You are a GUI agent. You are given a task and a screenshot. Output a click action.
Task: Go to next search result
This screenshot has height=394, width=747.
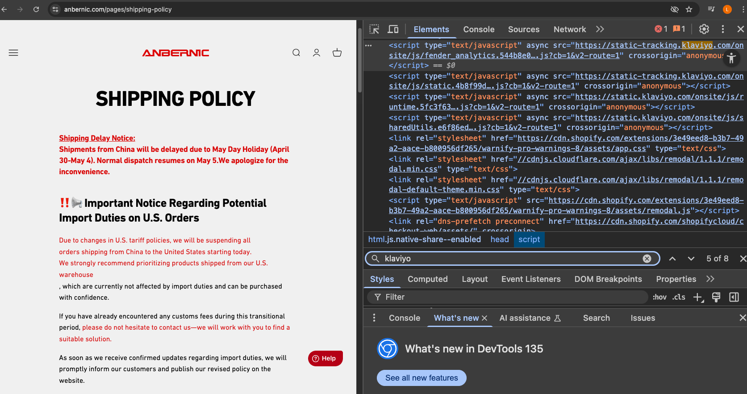pyautogui.click(x=691, y=259)
